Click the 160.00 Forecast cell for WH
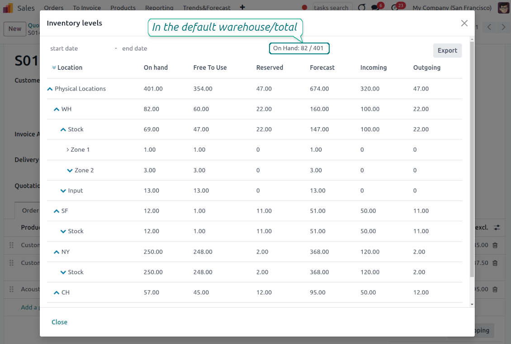 tap(319, 109)
